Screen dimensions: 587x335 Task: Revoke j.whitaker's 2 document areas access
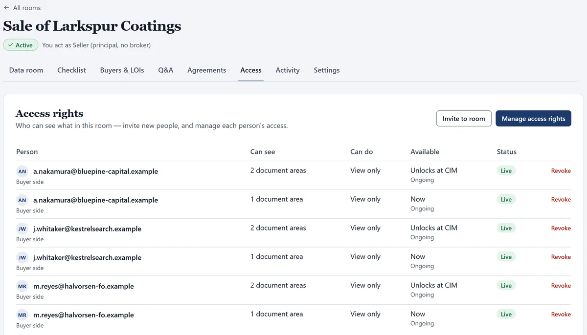(x=561, y=228)
